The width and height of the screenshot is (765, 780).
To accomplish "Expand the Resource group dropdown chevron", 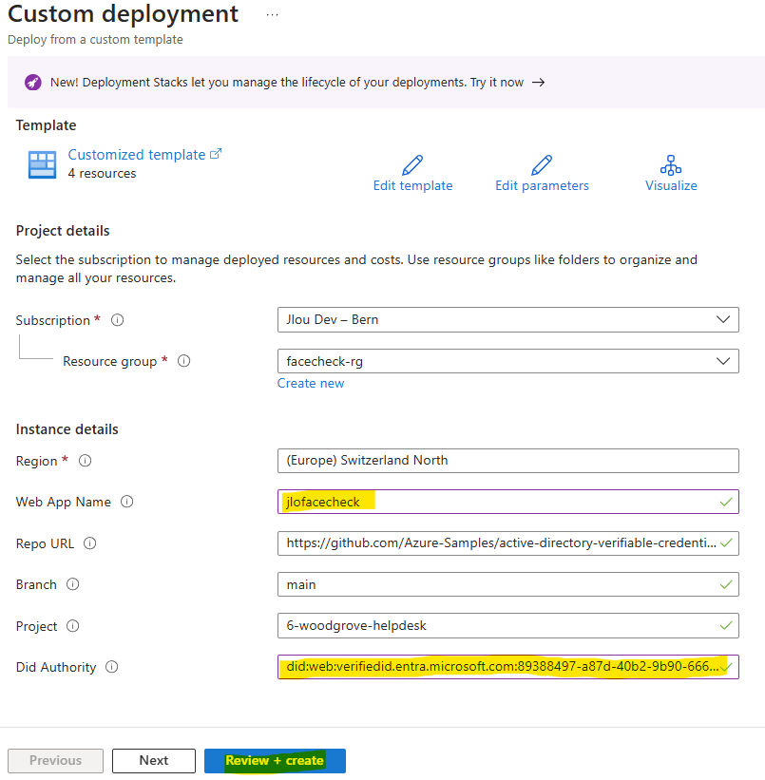I will [723, 361].
